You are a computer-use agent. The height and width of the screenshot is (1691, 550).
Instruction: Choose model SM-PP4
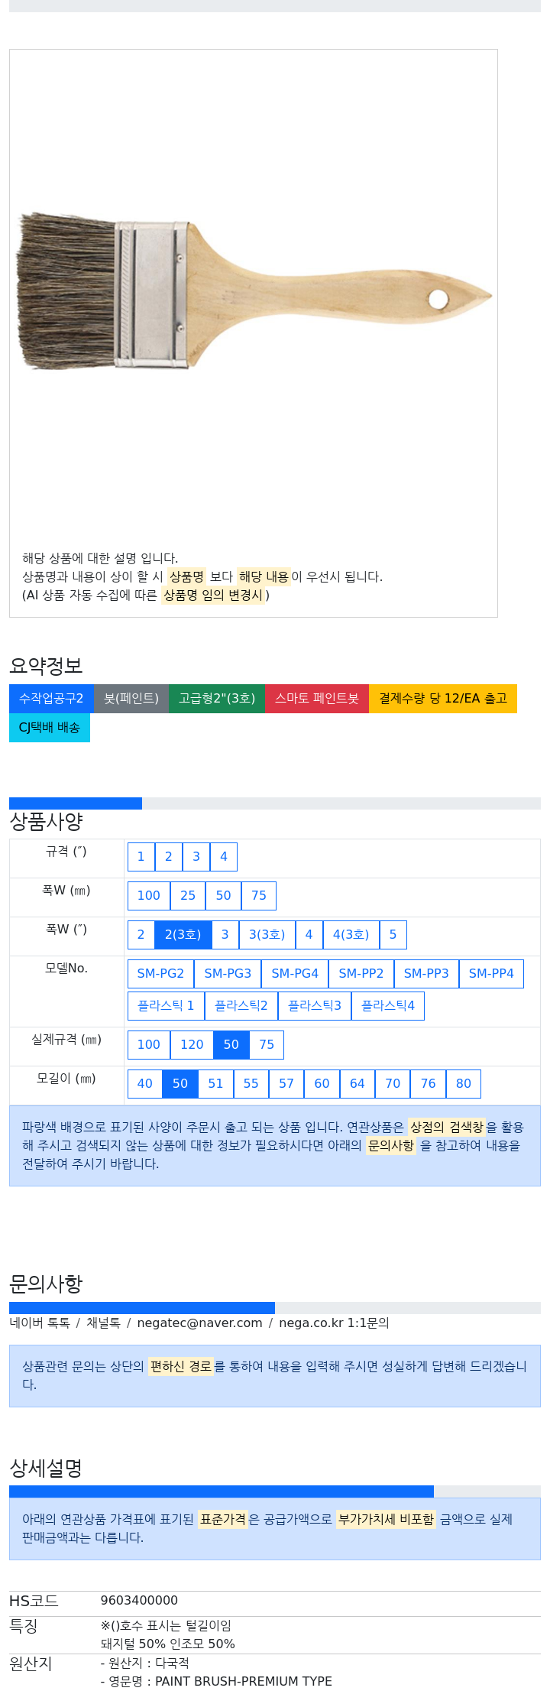point(491,973)
